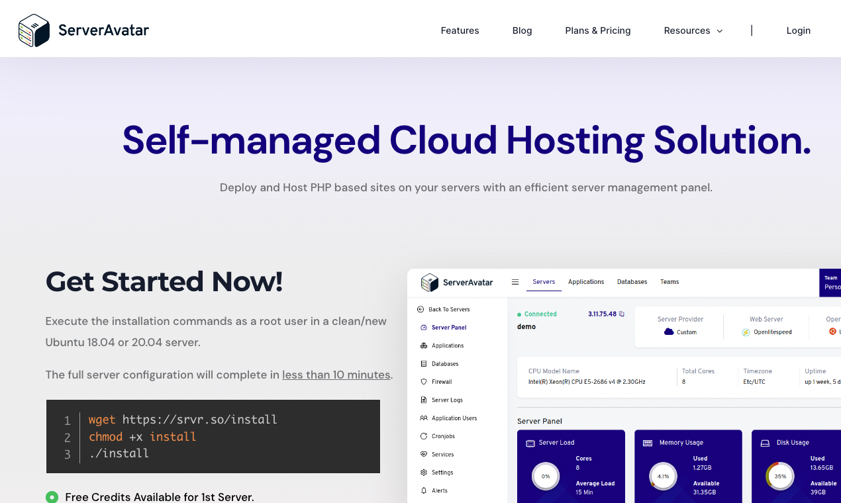Screen dimensions: 841x503
Task: Click the Login link
Action: [798, 30]
